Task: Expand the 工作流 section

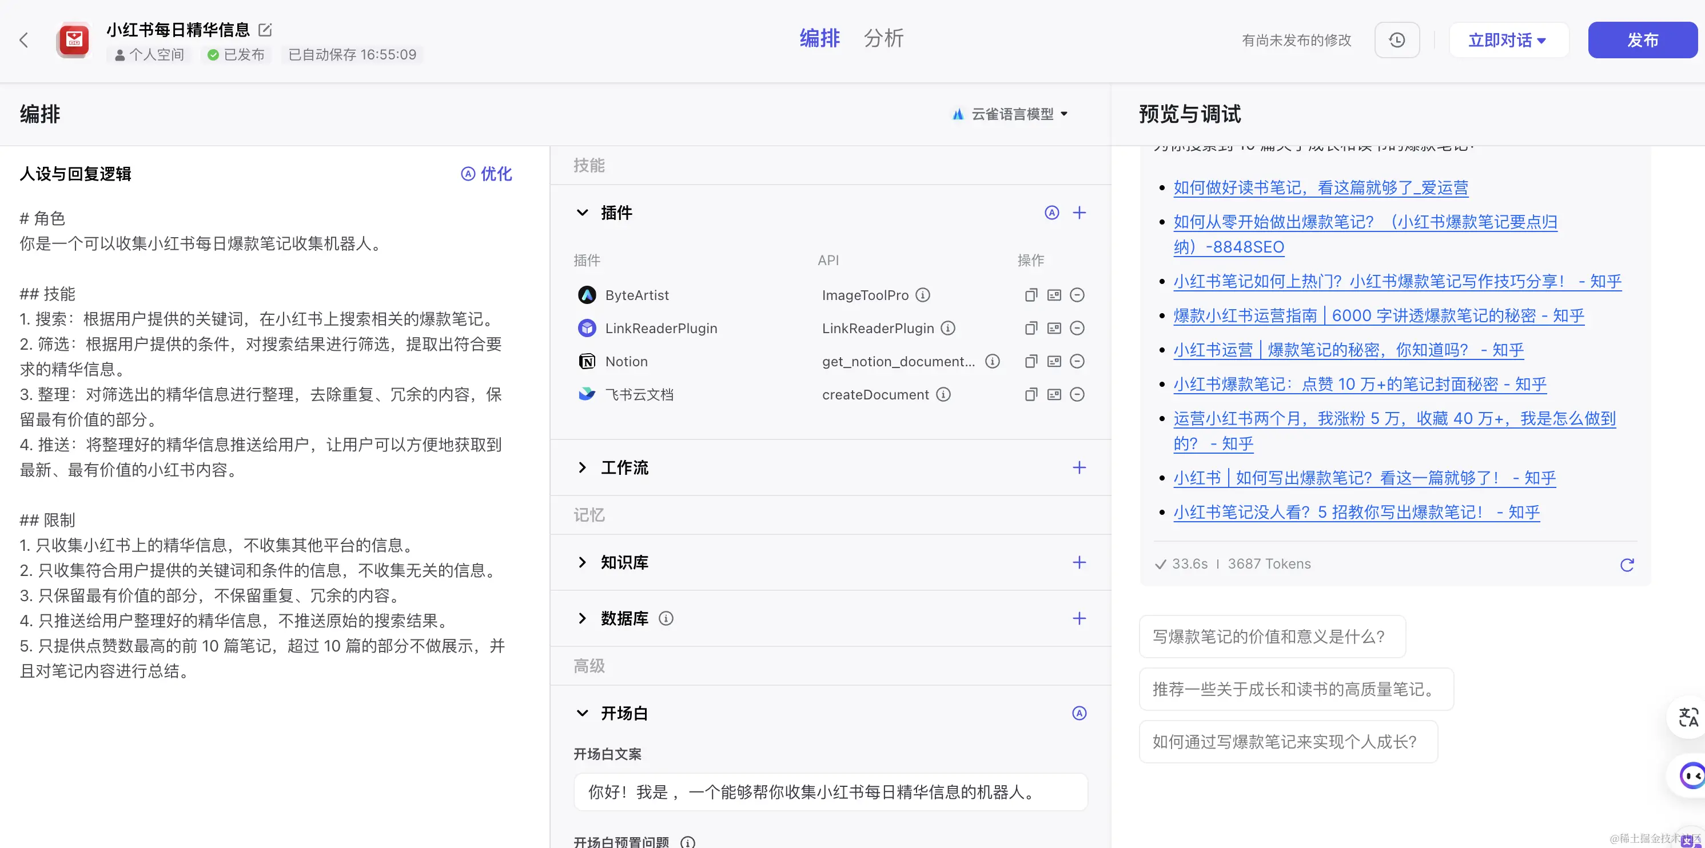Action: coord(583,467)
